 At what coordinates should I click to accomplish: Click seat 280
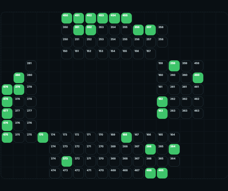click(31, 78)
